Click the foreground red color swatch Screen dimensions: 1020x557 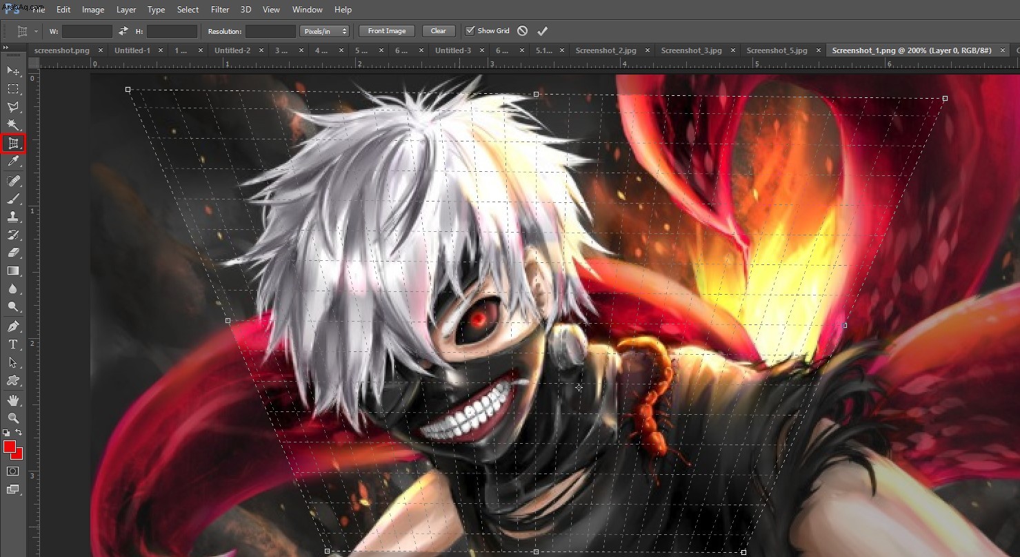tap(10, 447)
